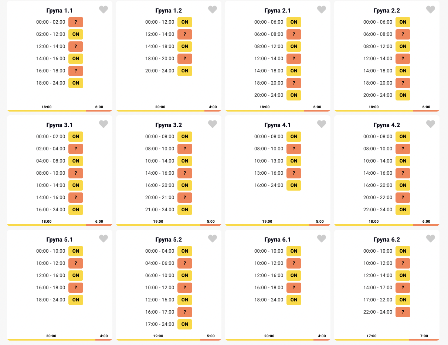
Task: Tap the heart on Група 4.2
Action: pos(431,124)
